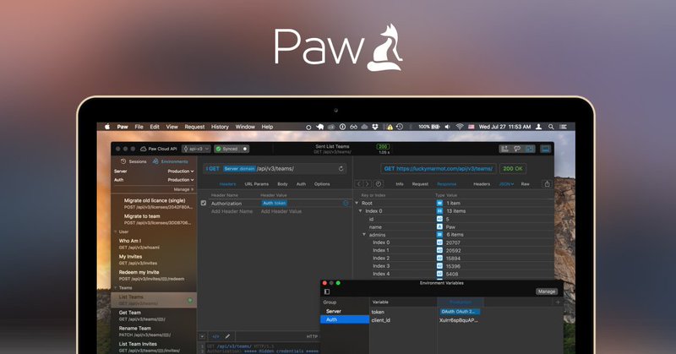Click the share icon in response pane

[547, 184]
